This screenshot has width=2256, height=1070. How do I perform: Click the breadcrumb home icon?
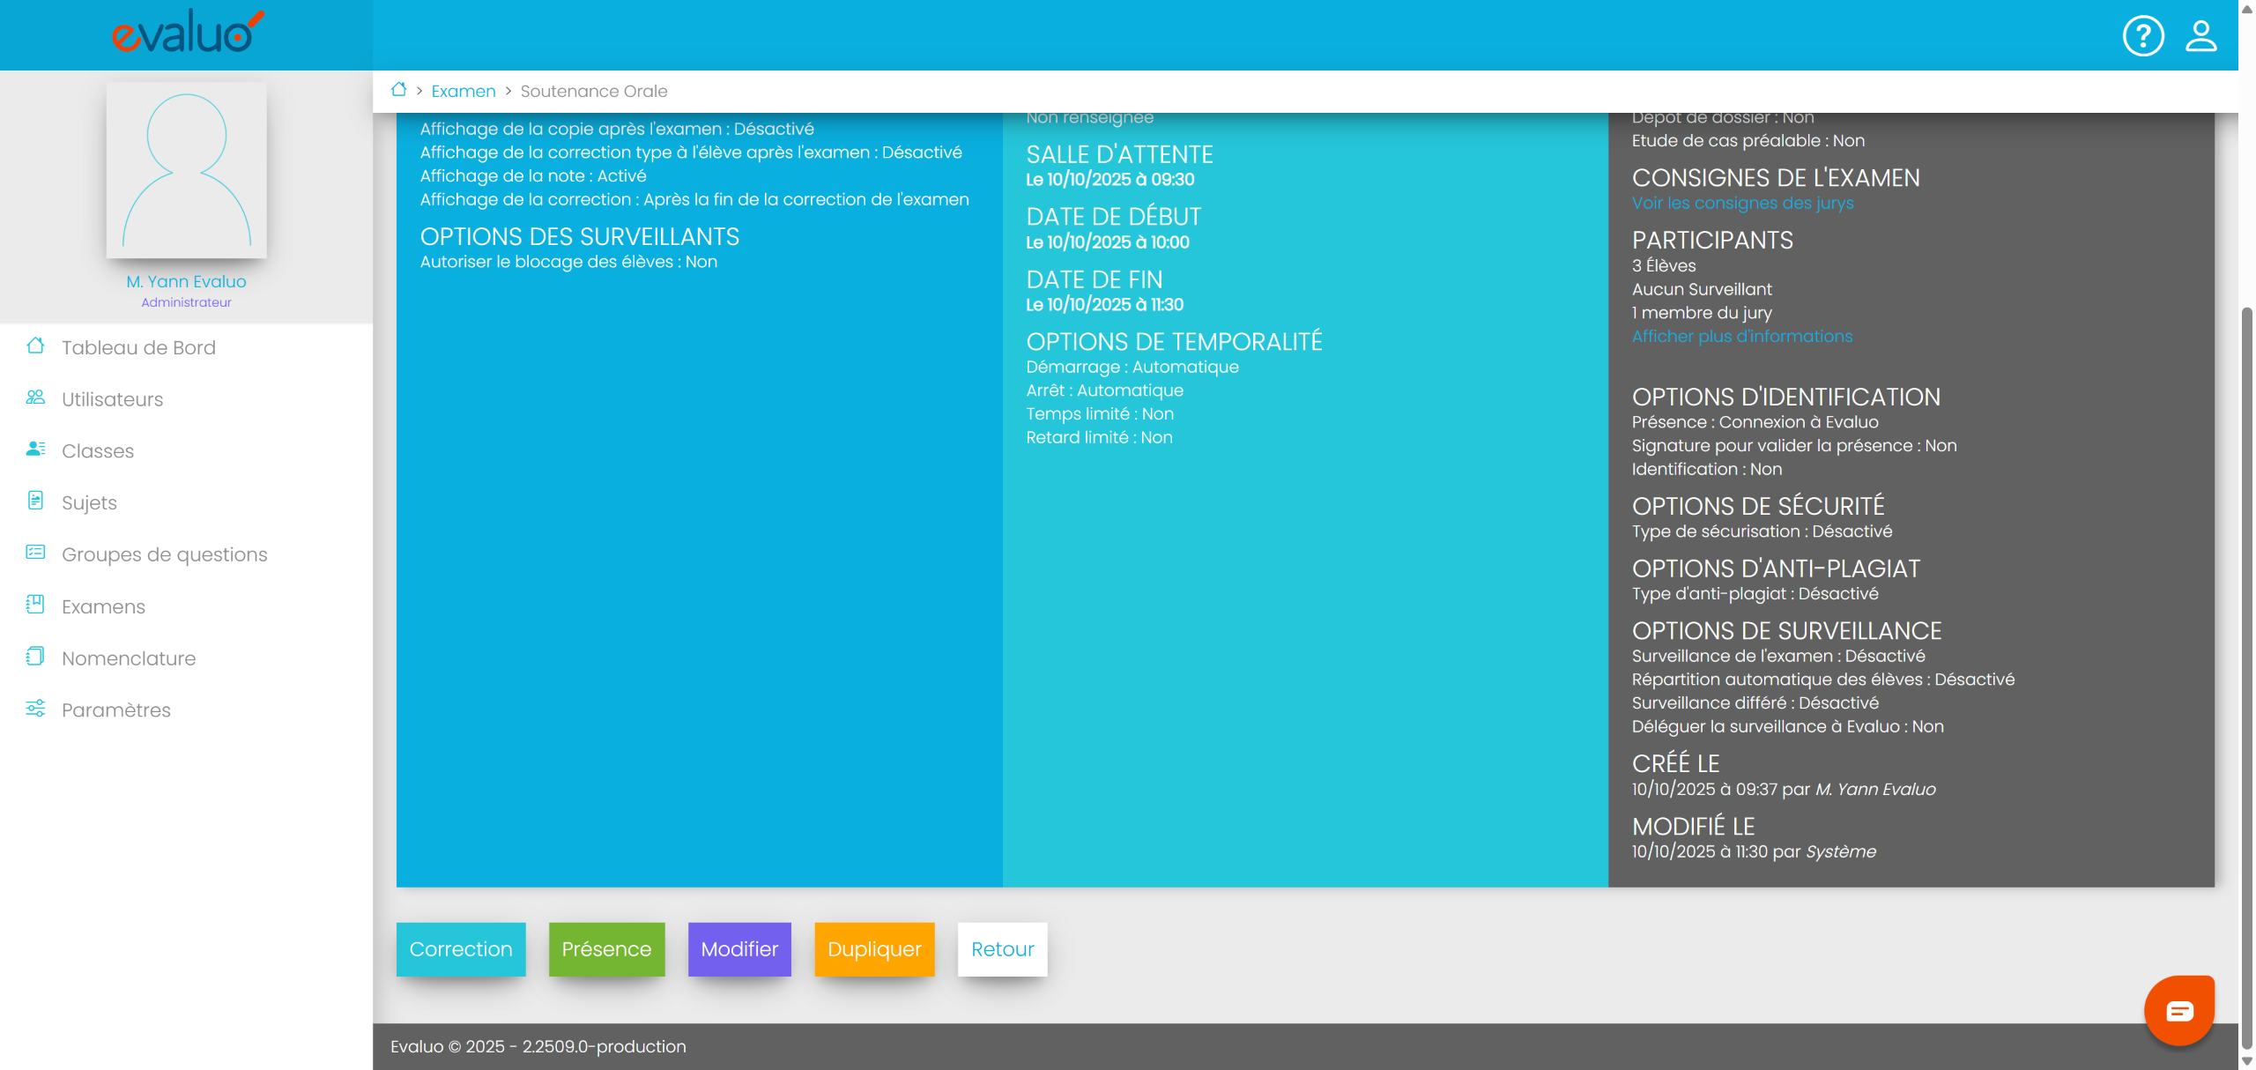tap(398, 90)
